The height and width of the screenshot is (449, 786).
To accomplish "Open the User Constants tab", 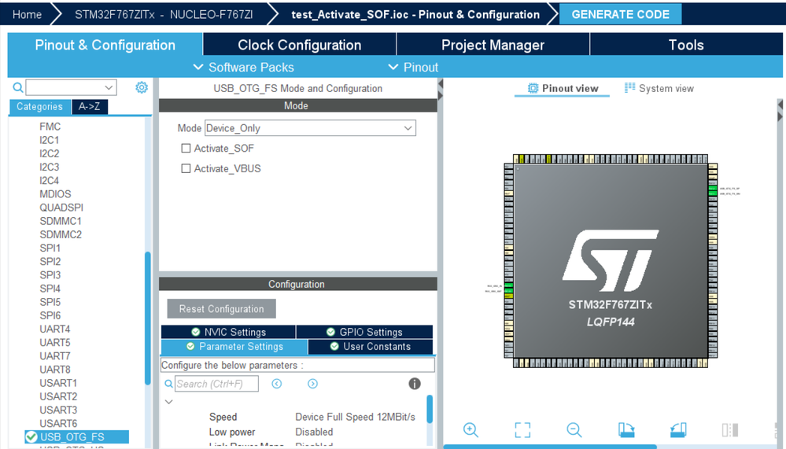I will pyautogui.click(x=371, y=346).
